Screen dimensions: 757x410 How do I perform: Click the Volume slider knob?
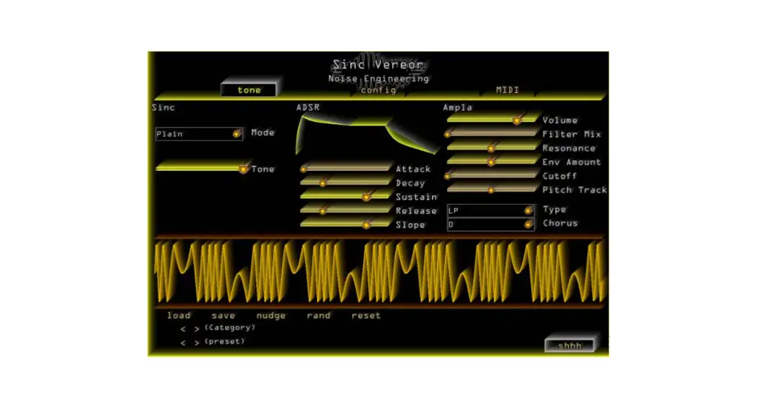pos(517,120)
